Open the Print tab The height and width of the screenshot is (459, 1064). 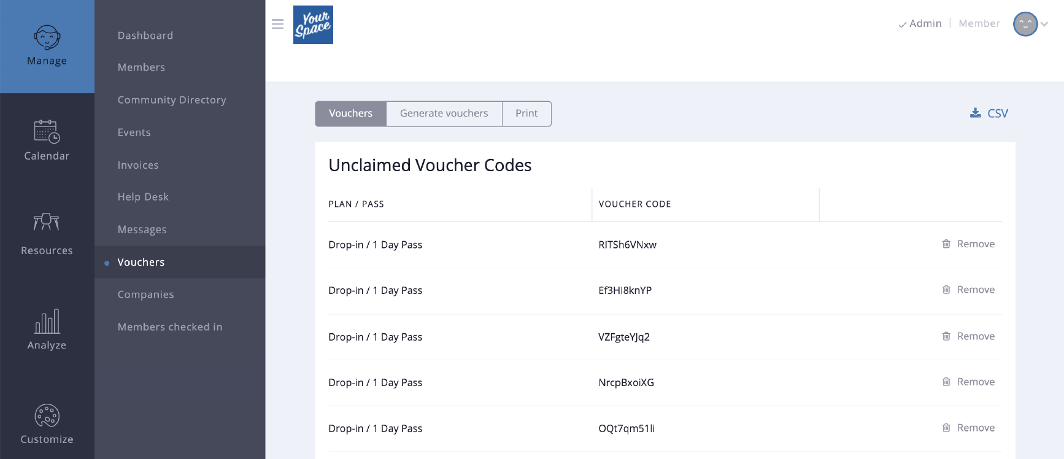pos(526,113)
